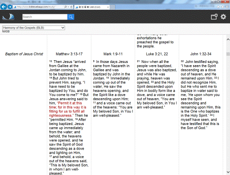Viewport: 230px width, 175px height.
Task: Click the John 1:32-34 reference heading
Action: [x=201, y=54]
